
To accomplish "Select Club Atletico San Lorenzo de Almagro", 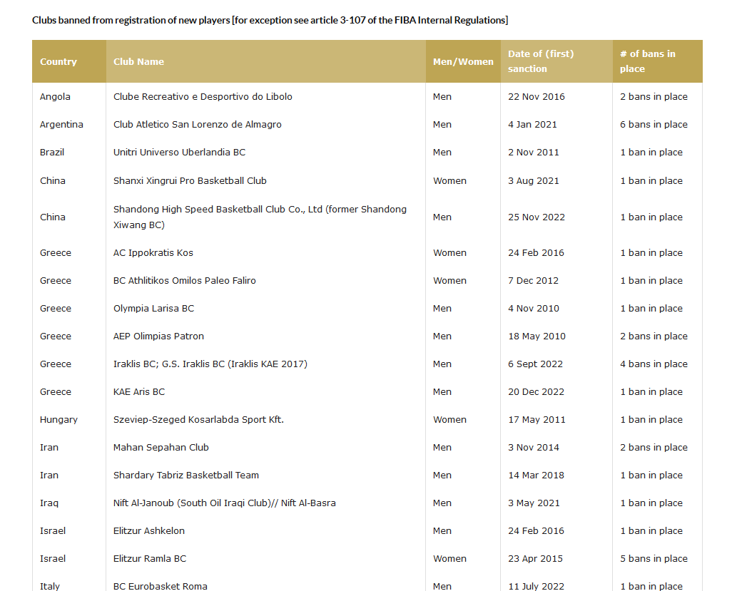I will pyautogui.click(x=198, y=125).
